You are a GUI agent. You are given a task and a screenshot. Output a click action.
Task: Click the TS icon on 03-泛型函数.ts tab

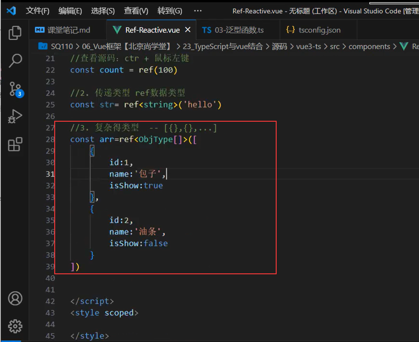[207, 30]
